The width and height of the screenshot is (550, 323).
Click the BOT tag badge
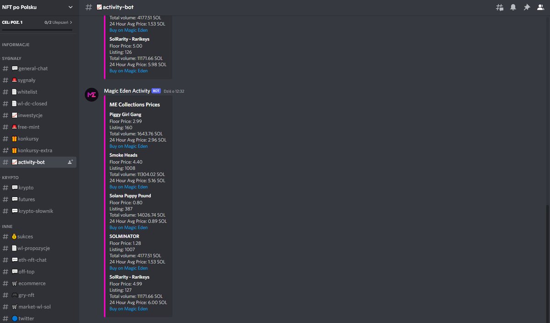pos(156,91)
